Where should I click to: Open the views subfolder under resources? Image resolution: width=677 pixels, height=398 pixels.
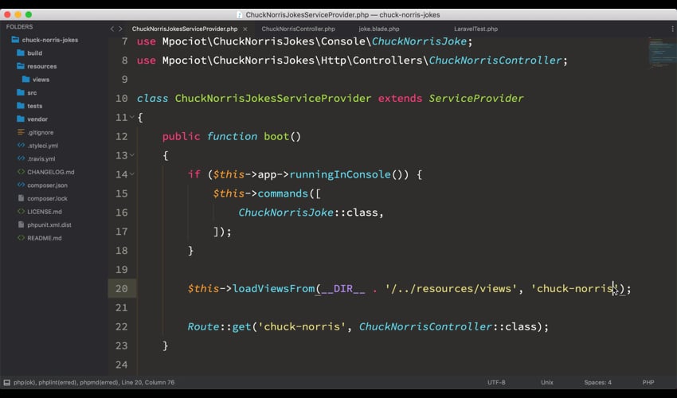point(41,80)
